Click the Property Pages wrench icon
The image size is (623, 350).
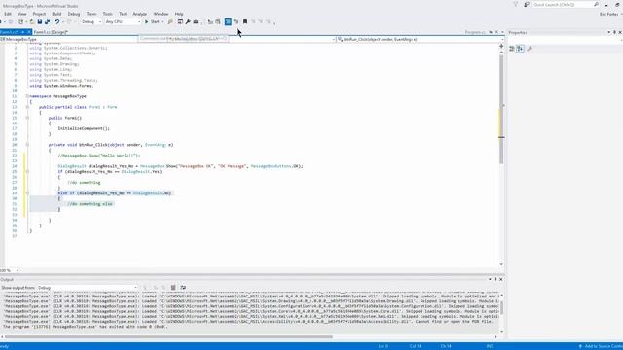[x=530, y=49]
